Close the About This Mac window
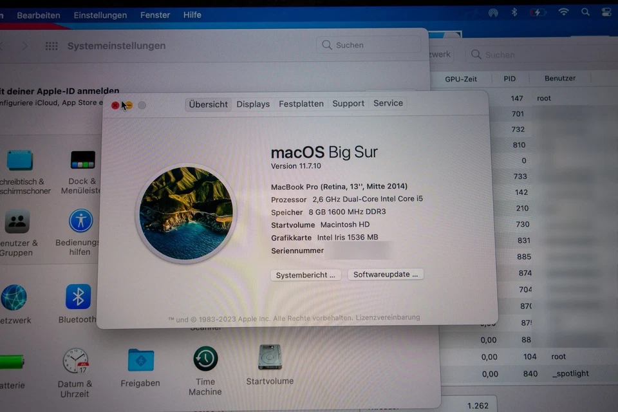The width and height of the screenshot is (618, 412). point(115,106)
